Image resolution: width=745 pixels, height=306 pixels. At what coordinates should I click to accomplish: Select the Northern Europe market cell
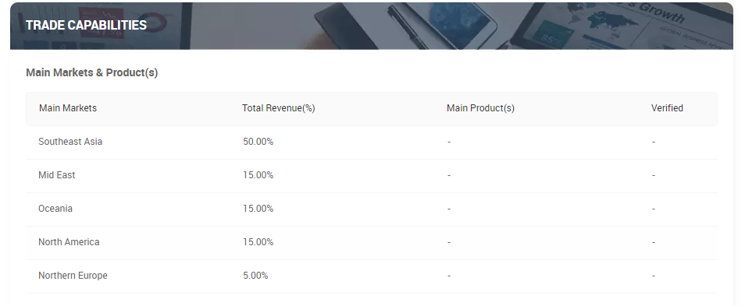point(73,276)
